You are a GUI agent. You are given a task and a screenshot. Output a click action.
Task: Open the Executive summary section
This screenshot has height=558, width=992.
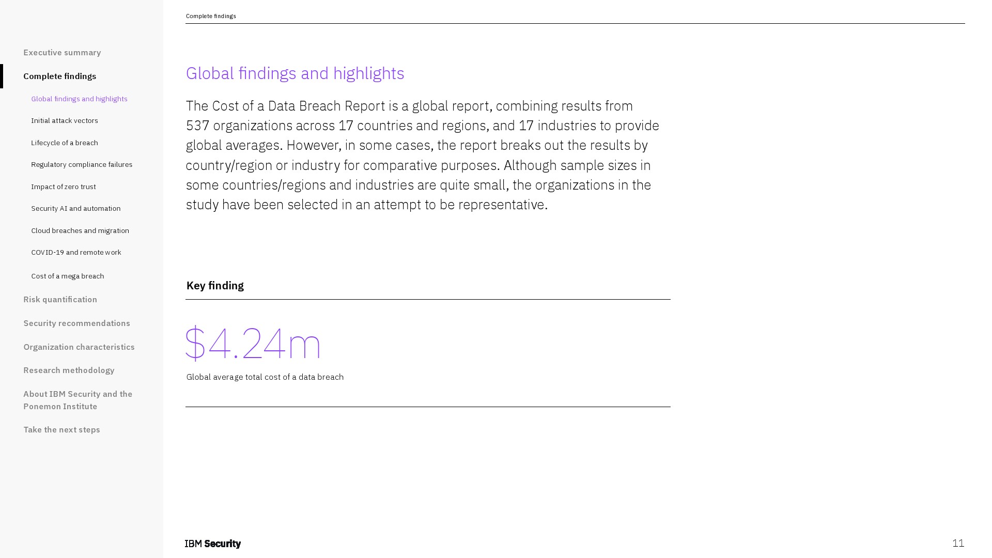click(x=62, y=53)
